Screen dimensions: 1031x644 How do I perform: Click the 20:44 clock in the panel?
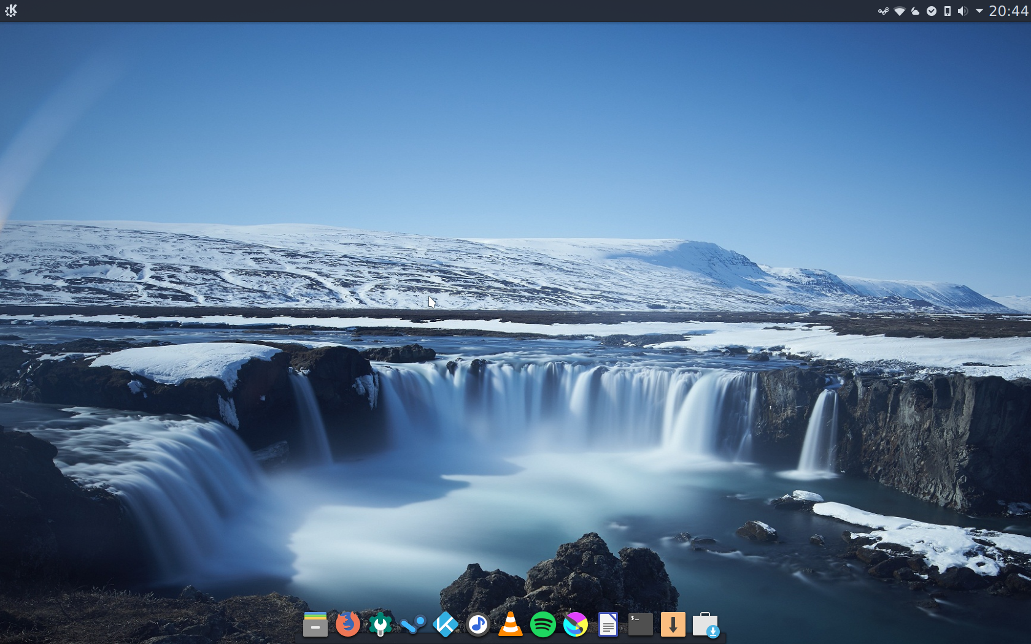point(1008,11)
